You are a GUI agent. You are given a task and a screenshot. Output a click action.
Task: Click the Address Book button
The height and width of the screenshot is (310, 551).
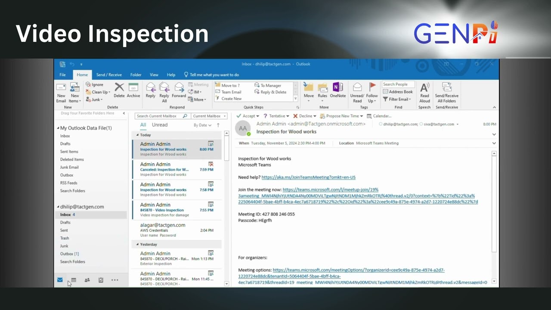398,92
